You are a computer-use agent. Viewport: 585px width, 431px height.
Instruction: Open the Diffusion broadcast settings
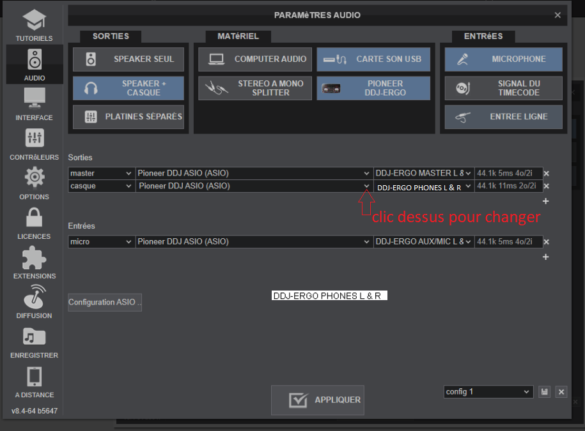[x=34, y=302]
